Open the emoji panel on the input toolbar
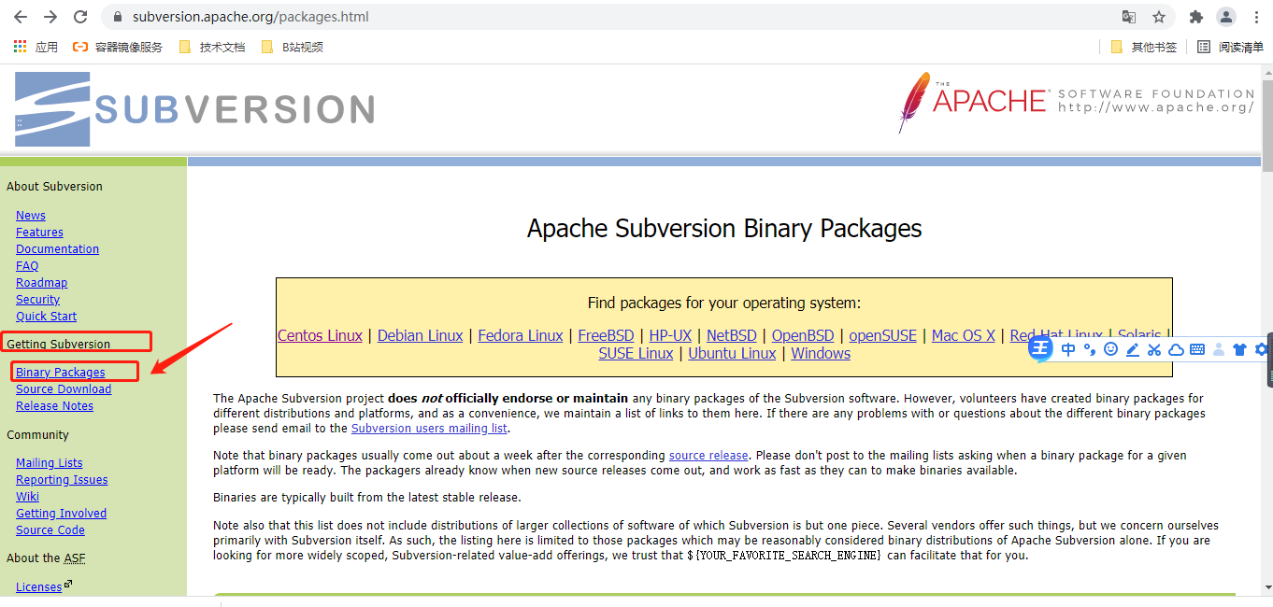This screenshot has width=1273, height=607. [x=1111, y=349]
